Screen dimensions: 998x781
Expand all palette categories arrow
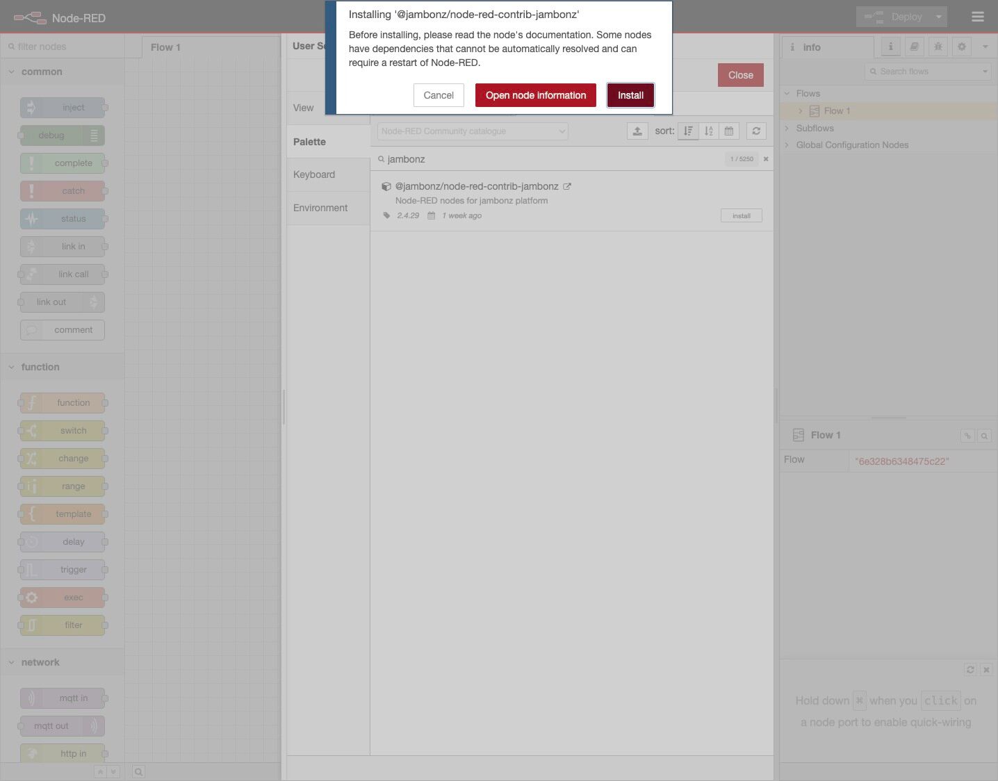[113, 772]
